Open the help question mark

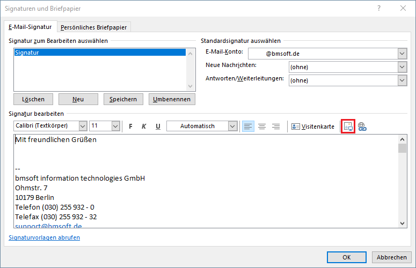coord(379,8)
